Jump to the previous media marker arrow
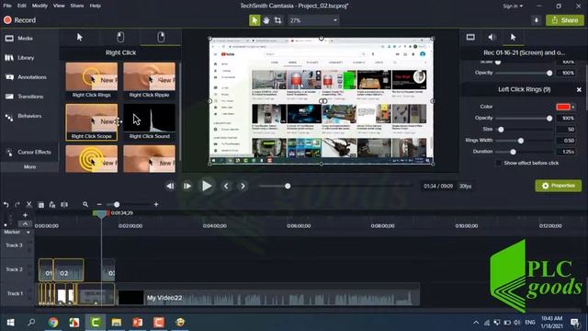The image size is (588, 331). pos(226,186)
